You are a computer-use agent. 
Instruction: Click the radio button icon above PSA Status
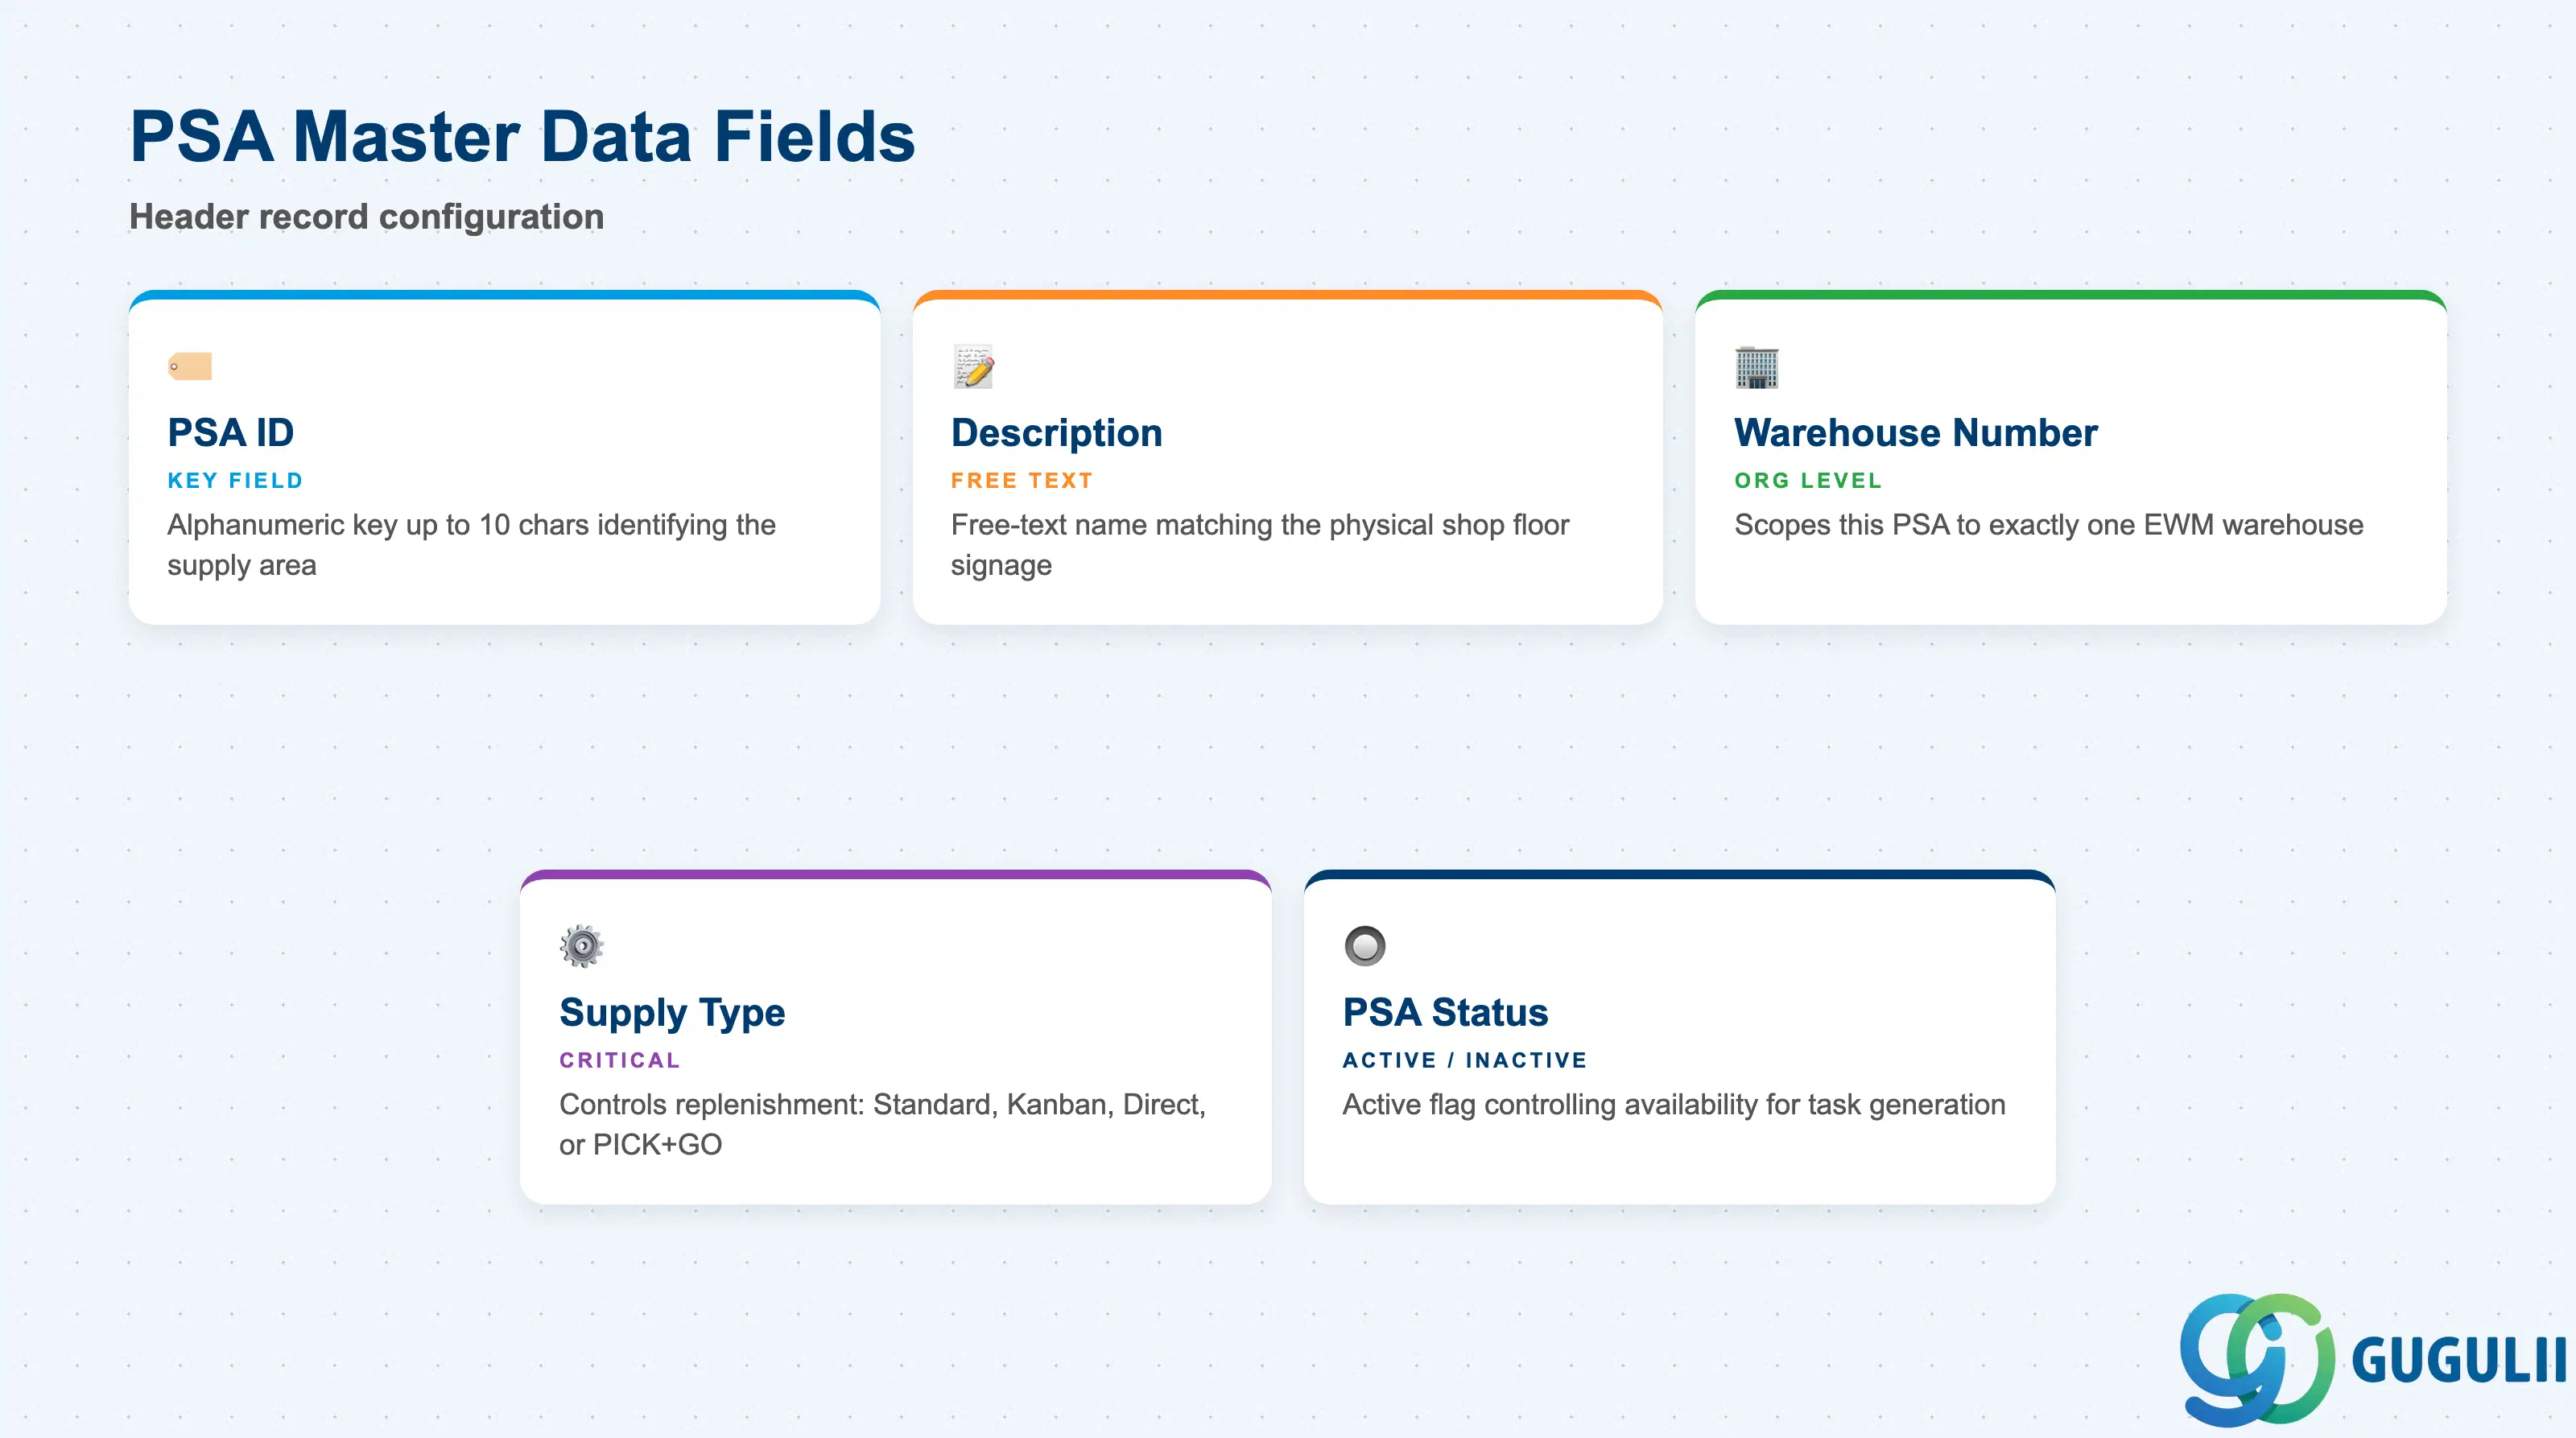pyautogui.click(x=1365, y=946)
